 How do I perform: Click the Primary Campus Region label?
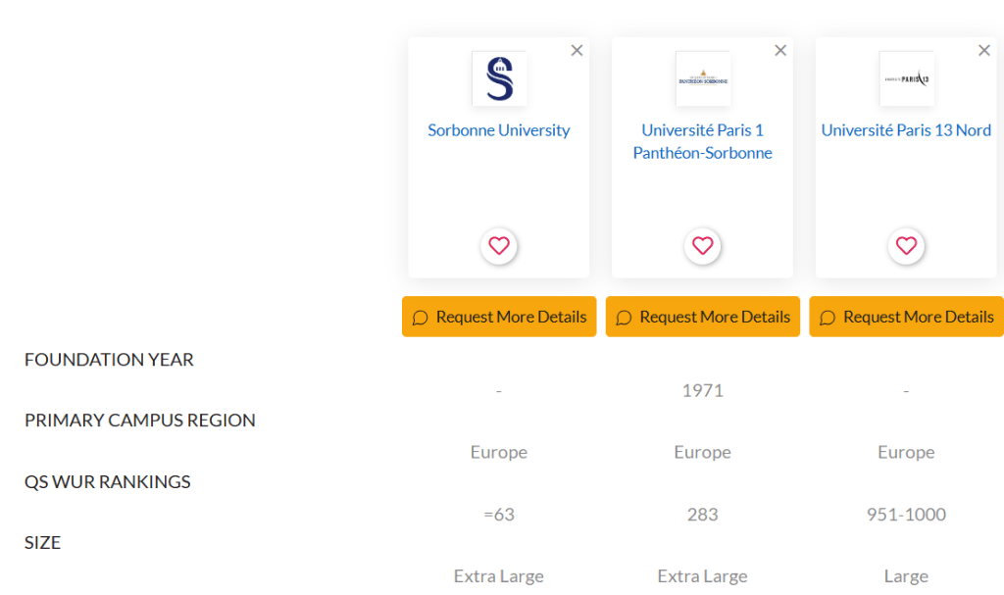coord(139,421)
